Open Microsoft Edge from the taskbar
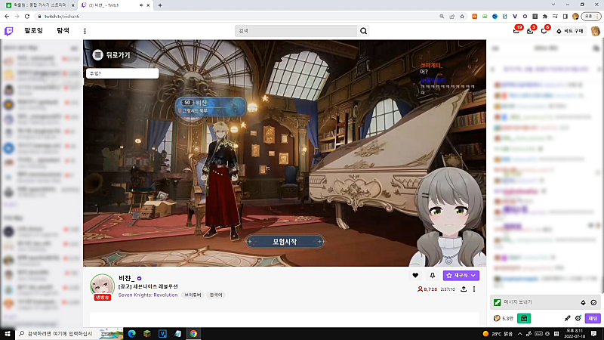This screenshot has height=340, width=604. pyautogui.click(x=131, y=334)
